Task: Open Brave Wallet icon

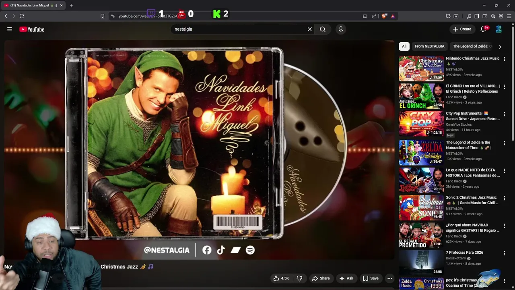Action: point(485,16)
